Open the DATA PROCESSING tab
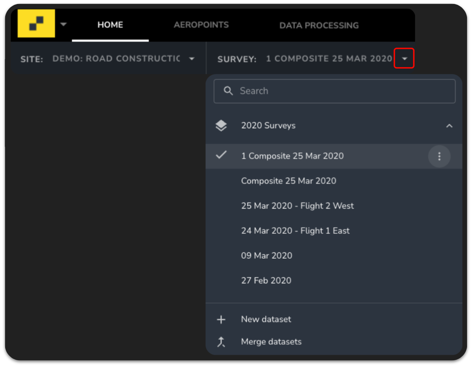 click(x=319, y=25)
